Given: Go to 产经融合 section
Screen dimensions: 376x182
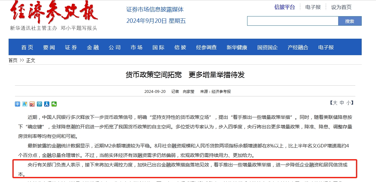Looking at the screenshot, I should click(x=298, y=47).
